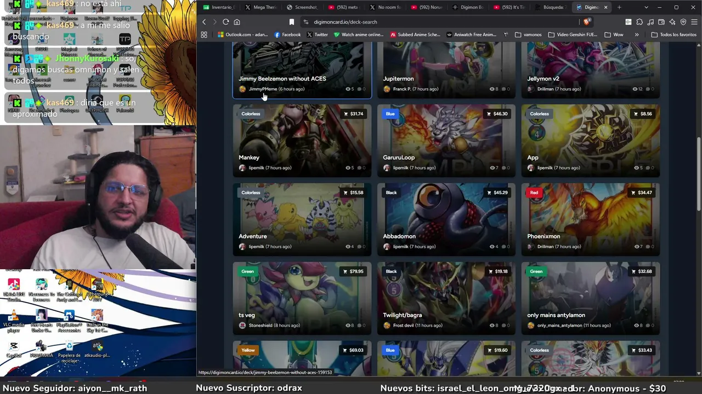Show hidden bookmarks with the chevron
702x394 pixels.
[x=637, y=34]
